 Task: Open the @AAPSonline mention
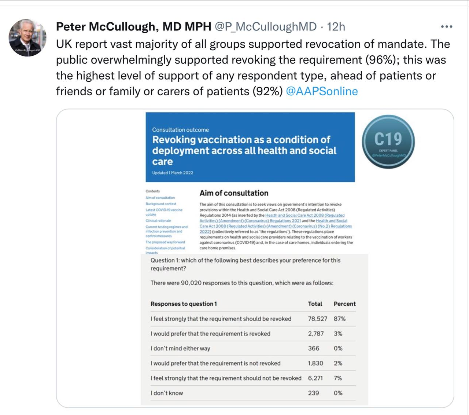tap(321, 91)
